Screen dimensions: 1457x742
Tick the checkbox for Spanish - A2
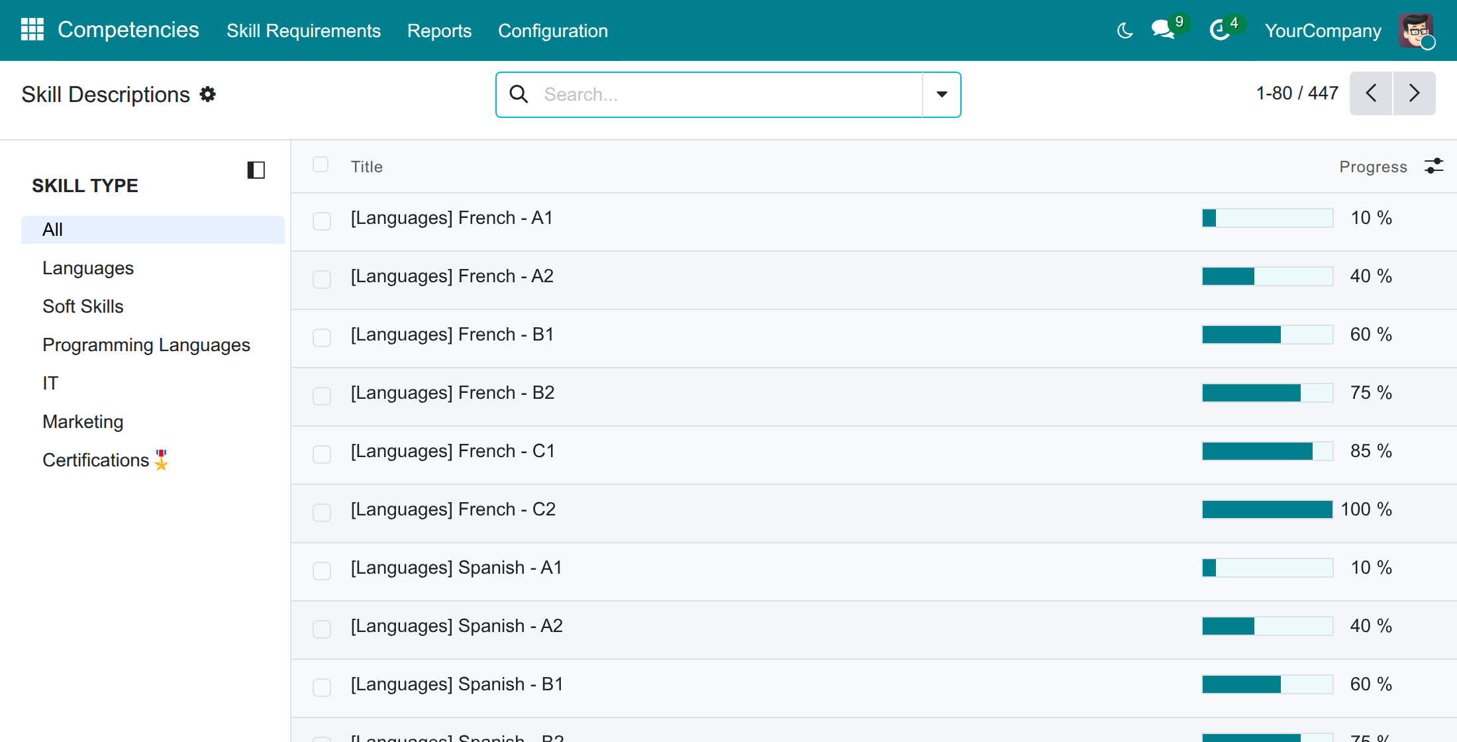tap(322, 629)
